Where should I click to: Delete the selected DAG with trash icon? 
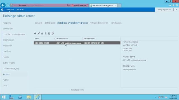click(x=42, y=33)
